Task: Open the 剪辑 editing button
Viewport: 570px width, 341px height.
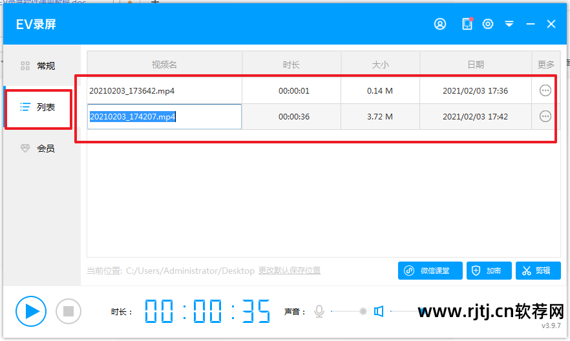Action: (x=538, y=271)
